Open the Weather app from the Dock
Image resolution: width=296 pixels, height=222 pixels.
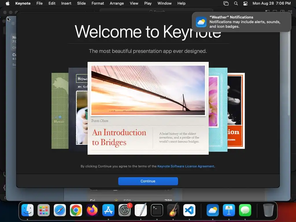(213, 210)
